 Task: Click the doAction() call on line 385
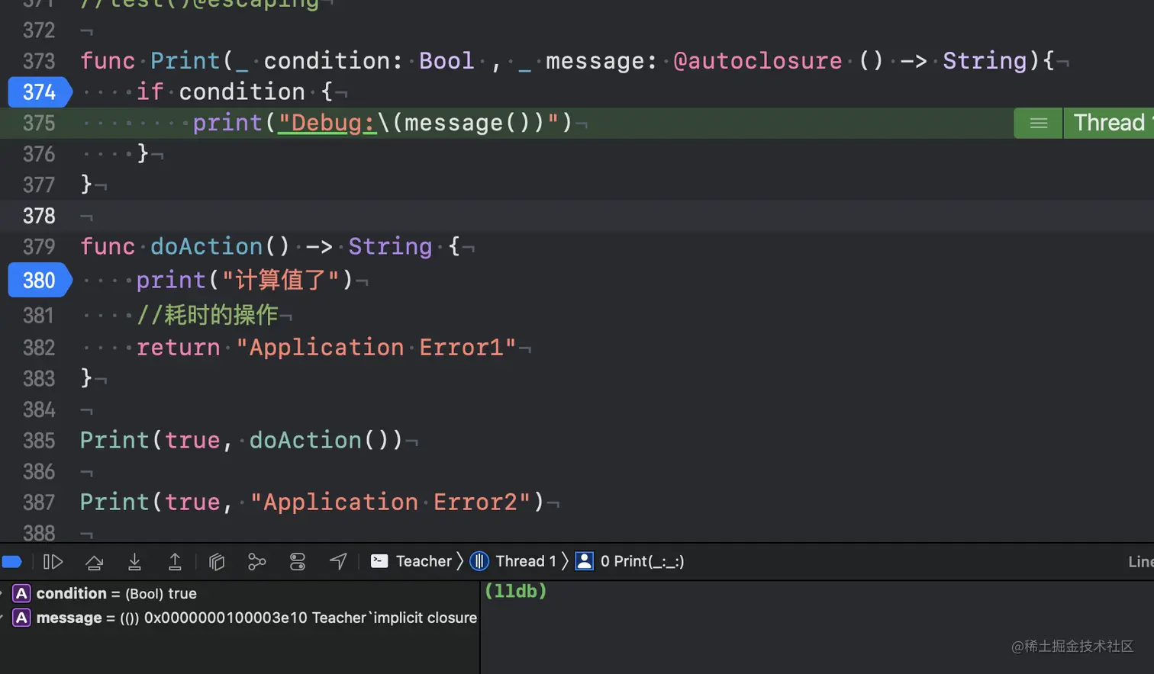coord(325,441)
